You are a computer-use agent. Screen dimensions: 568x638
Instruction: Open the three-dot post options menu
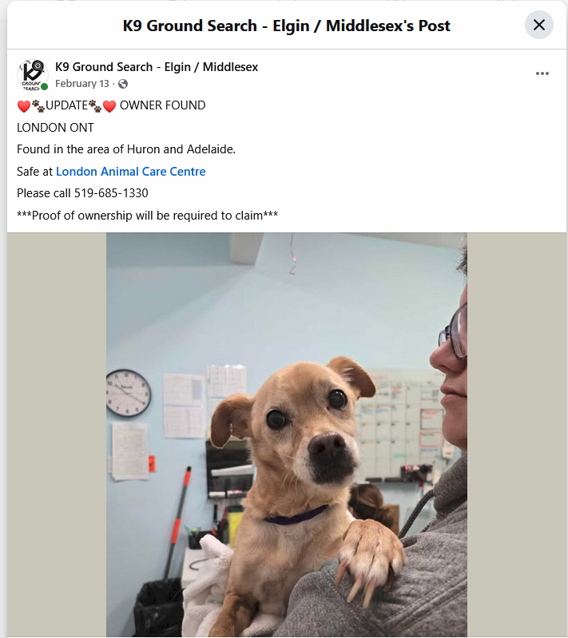[542, 73]
